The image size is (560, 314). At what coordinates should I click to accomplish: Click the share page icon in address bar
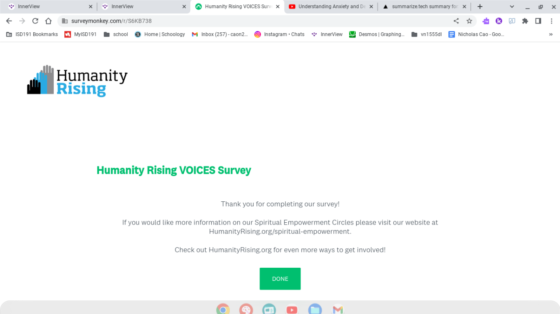456,21
